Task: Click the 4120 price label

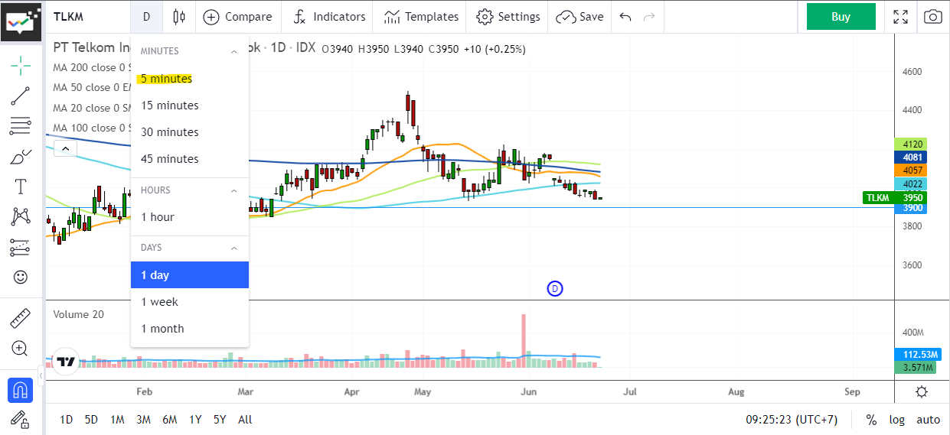Action: (911, 144)
